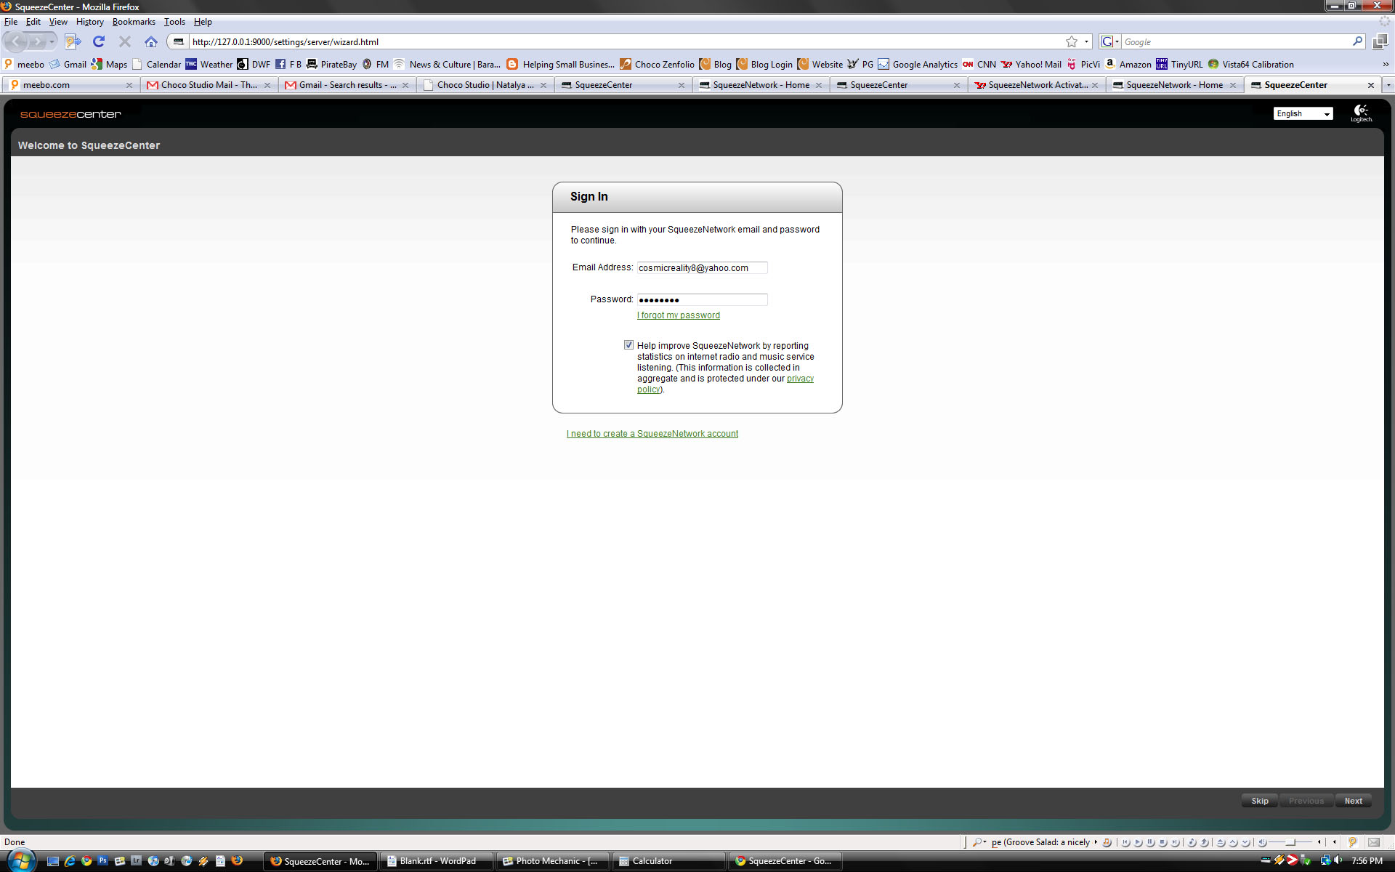Expand the back/forward history dropdown arrow
This screenshot has height=872, width=1395.
[x=52, y=41]
